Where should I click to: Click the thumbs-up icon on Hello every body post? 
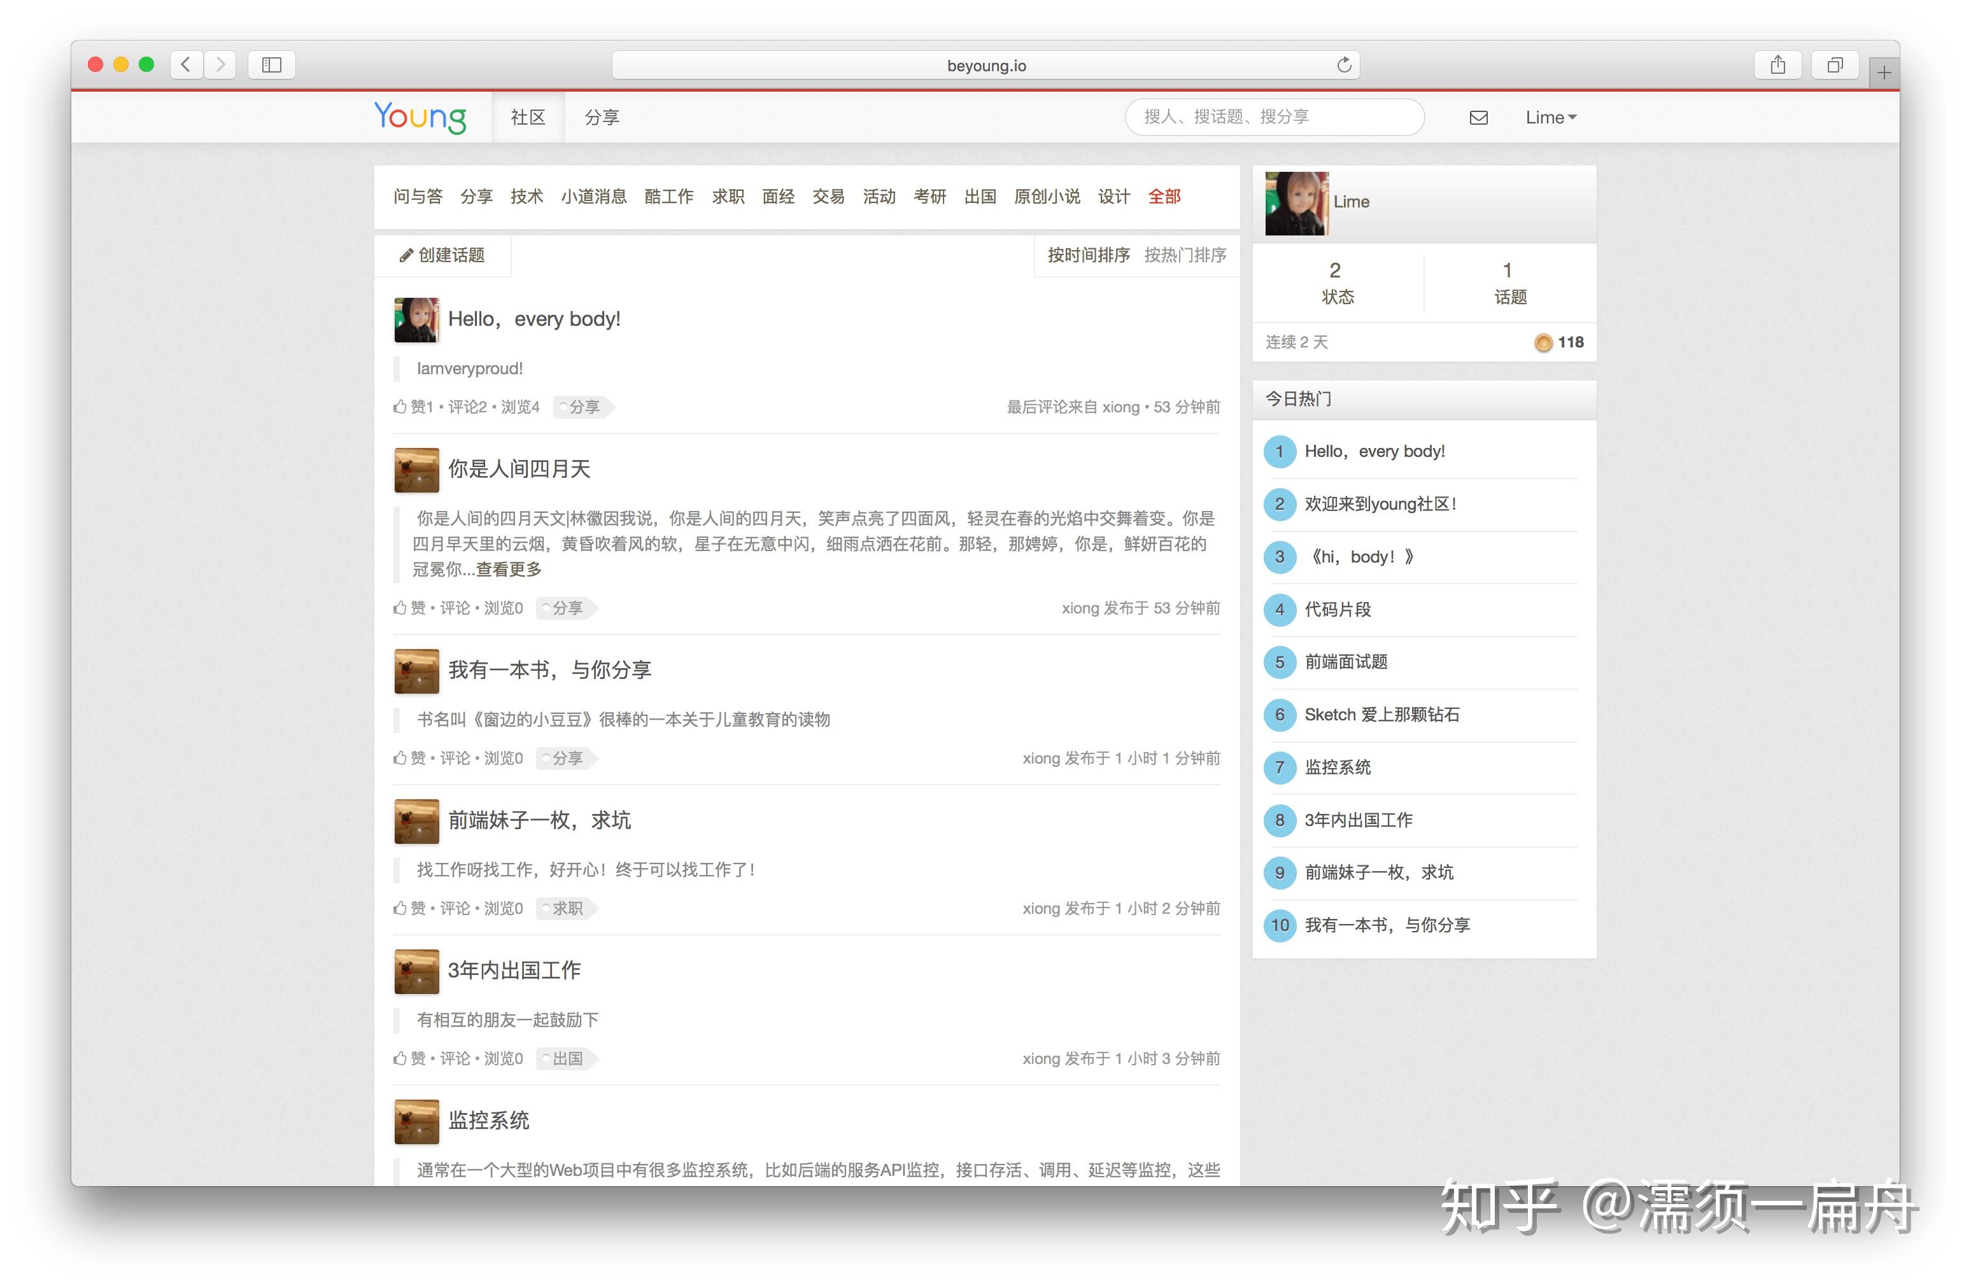[x=401, y=405]
